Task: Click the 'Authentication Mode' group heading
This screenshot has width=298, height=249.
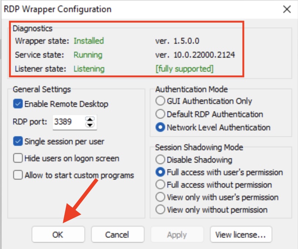Action: 192,89
